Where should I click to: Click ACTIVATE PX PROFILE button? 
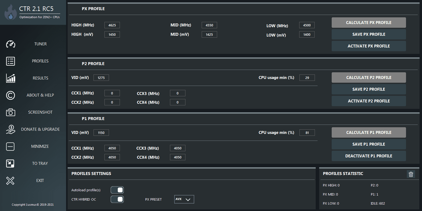coord(369,46)
